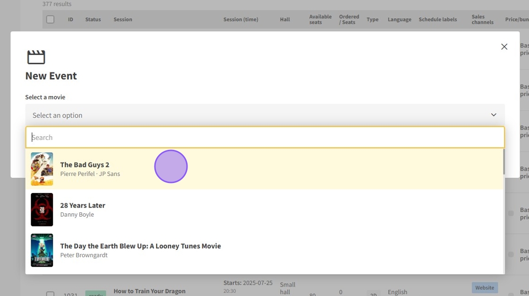Screen dimensions: 529x296
Task: Choose 28 Years Later from the list
Action: pos(83,206)
